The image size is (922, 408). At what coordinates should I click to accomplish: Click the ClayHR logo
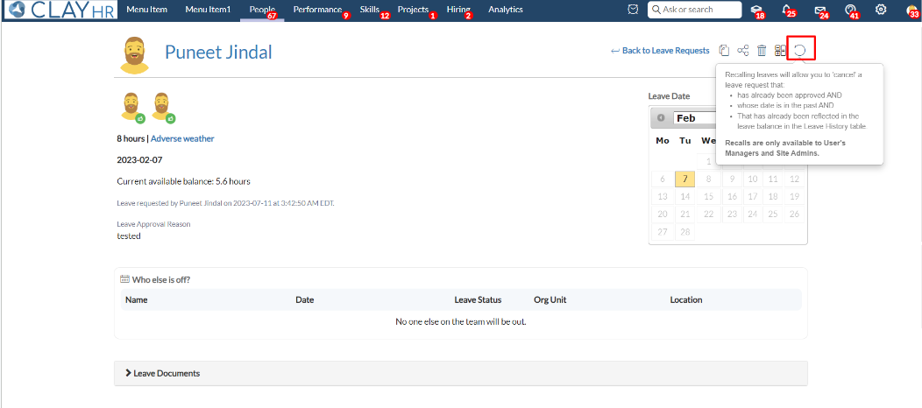(60, 10)
